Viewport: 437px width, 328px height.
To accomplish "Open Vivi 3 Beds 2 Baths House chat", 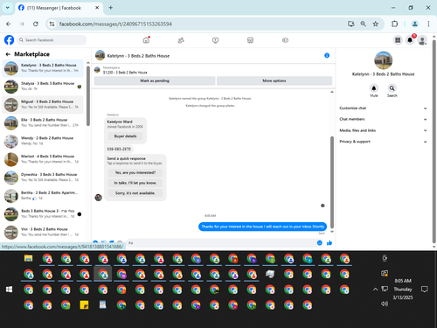I will click(43, 232).
